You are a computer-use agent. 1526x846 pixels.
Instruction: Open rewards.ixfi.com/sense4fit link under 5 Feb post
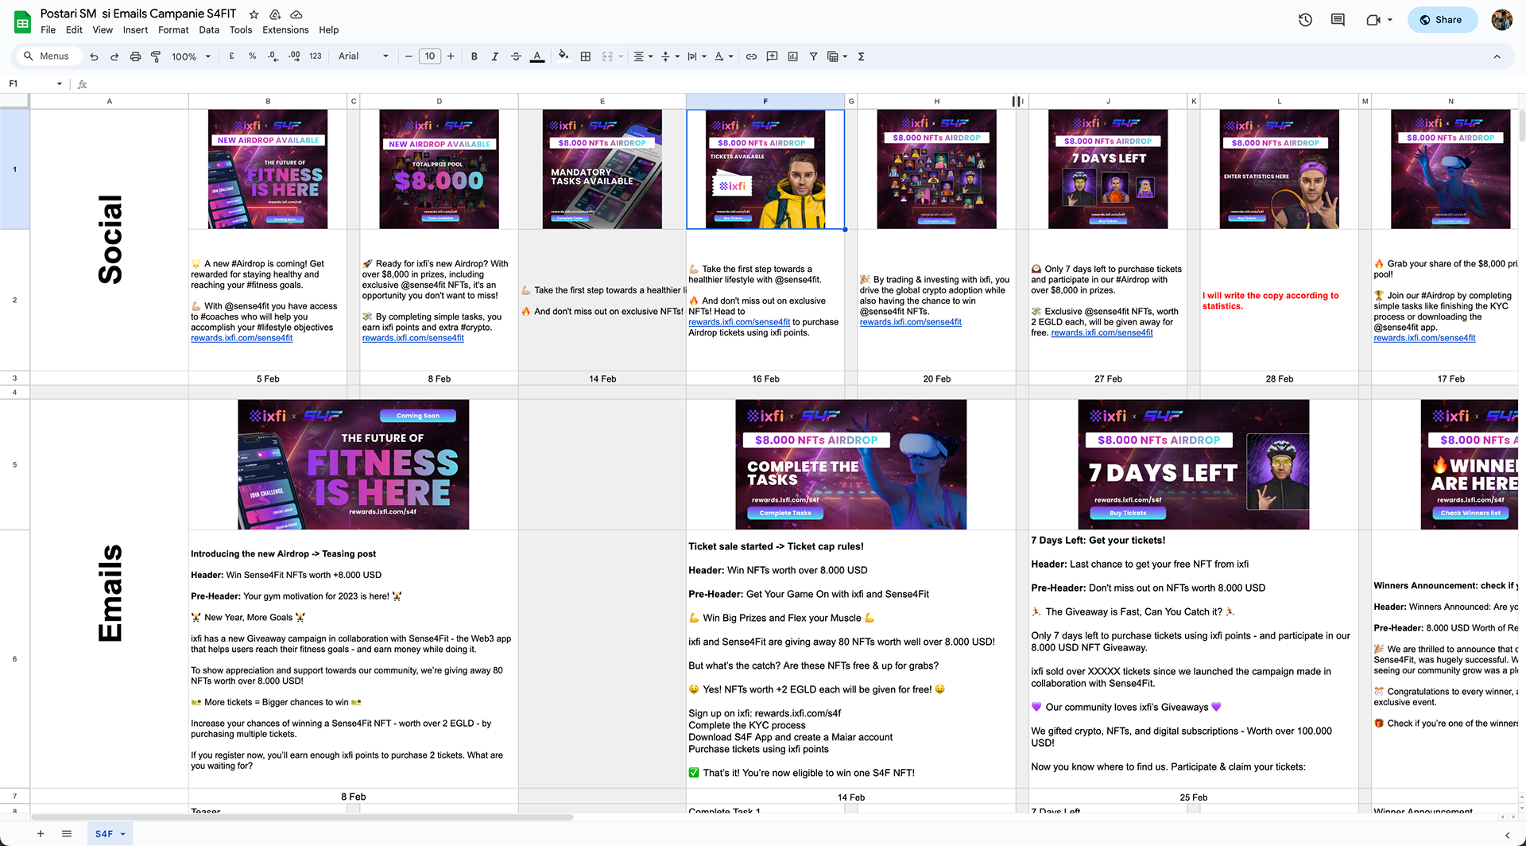tap(242, 338)
